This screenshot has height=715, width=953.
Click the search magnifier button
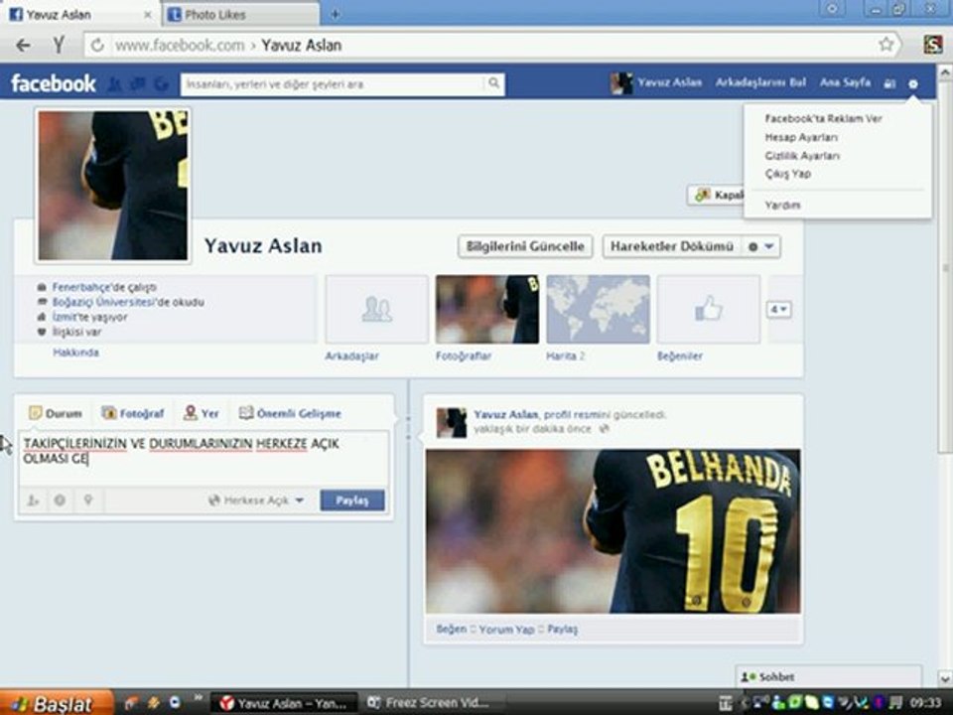[x=493, y=83]
